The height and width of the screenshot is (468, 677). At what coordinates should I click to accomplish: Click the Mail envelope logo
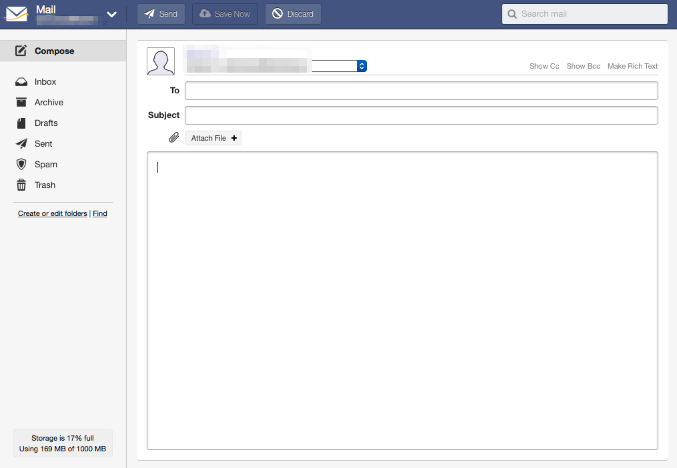[x=15, y=13]
